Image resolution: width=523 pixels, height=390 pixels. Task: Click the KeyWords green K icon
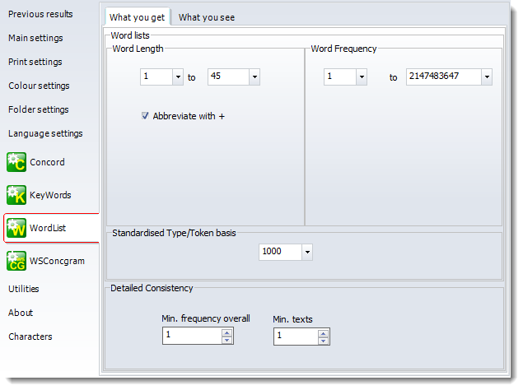pyautogui.click(x=16, y=195)
